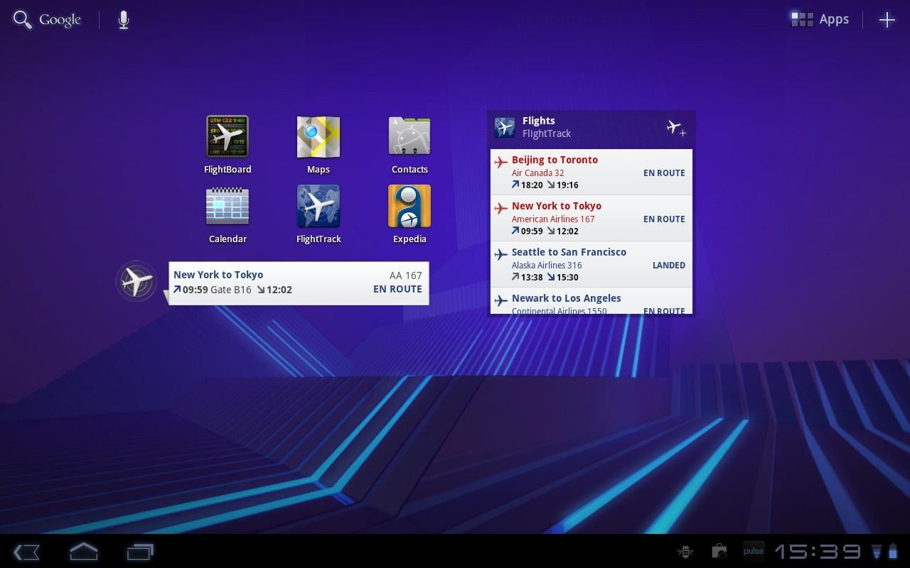Open the Android Market icon in status bar
The height and width of the screenshot is (568, 910).
(x=719, y=551)
